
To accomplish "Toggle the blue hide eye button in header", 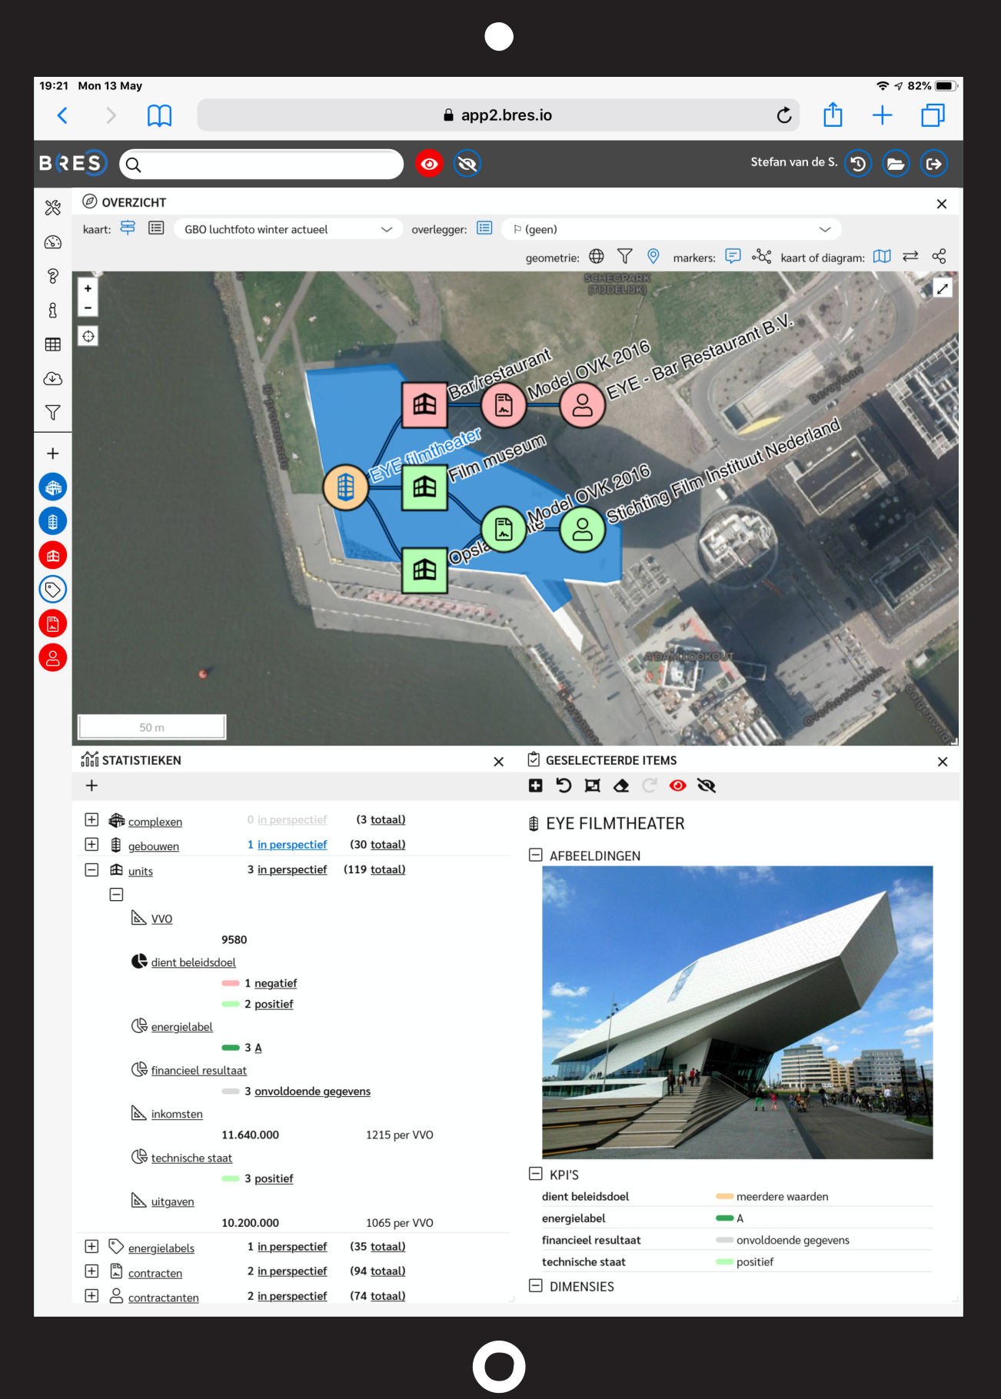I will coord(467,164).
